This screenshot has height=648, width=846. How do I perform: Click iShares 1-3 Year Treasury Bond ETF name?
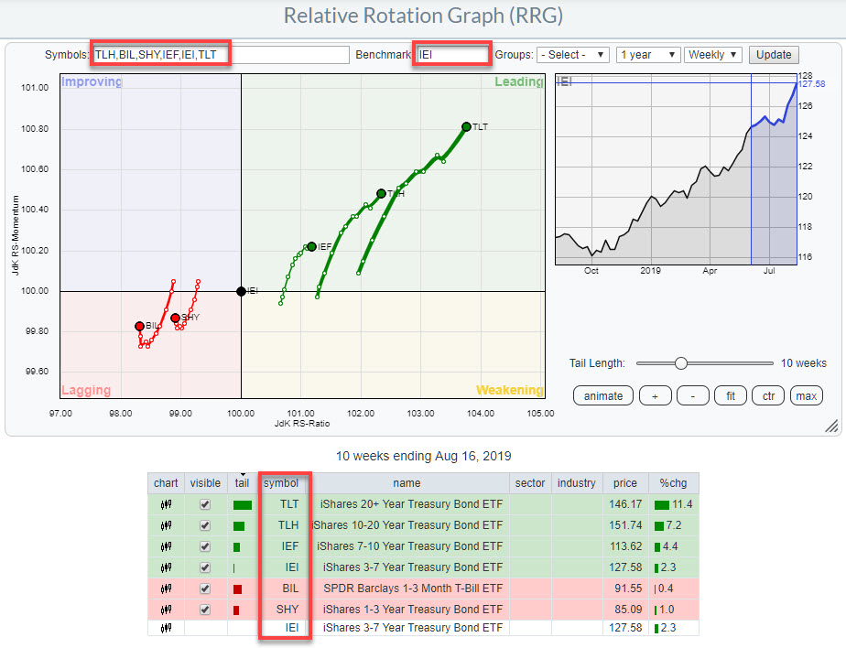413,610
